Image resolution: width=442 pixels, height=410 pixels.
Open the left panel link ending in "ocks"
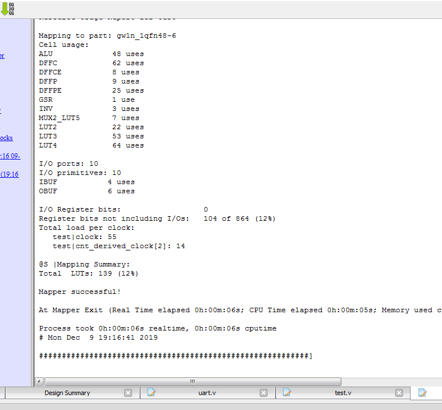coord(6,138)
